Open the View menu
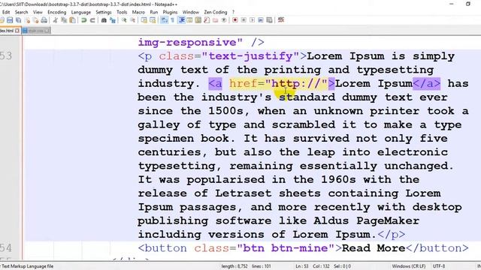481x270 pixels. (x=38, y=12)
